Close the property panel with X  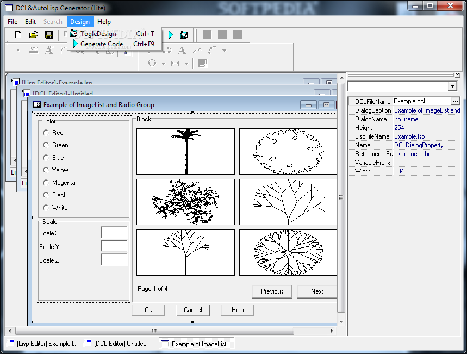coord(457,75)
